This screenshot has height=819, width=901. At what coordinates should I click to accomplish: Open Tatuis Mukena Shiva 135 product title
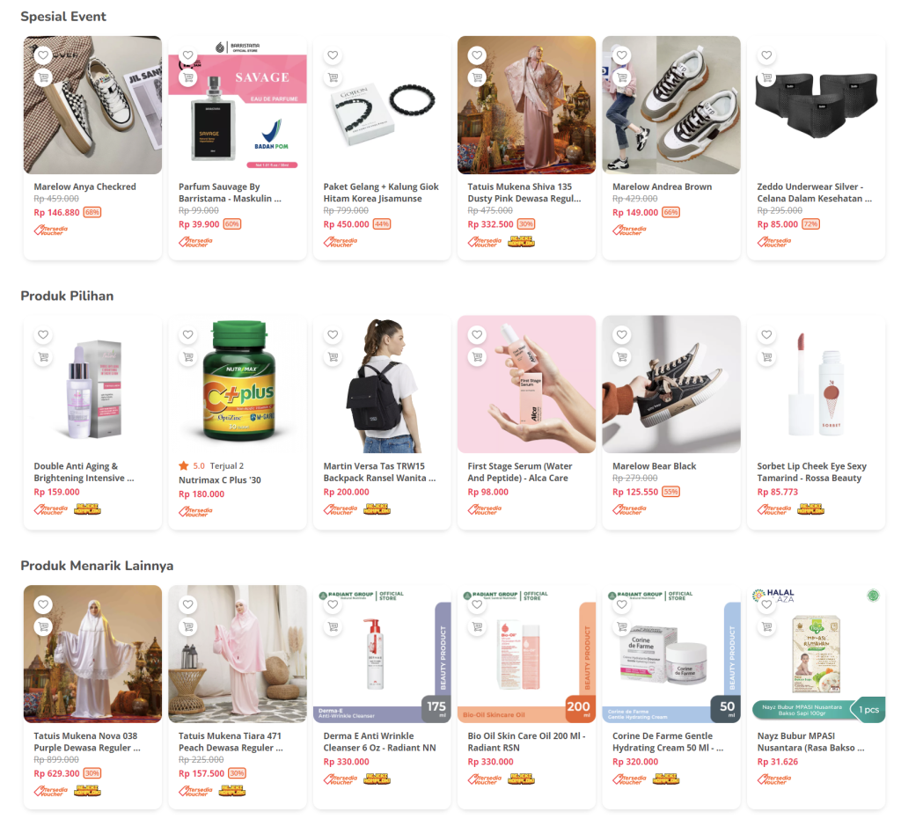click(524, 193)
